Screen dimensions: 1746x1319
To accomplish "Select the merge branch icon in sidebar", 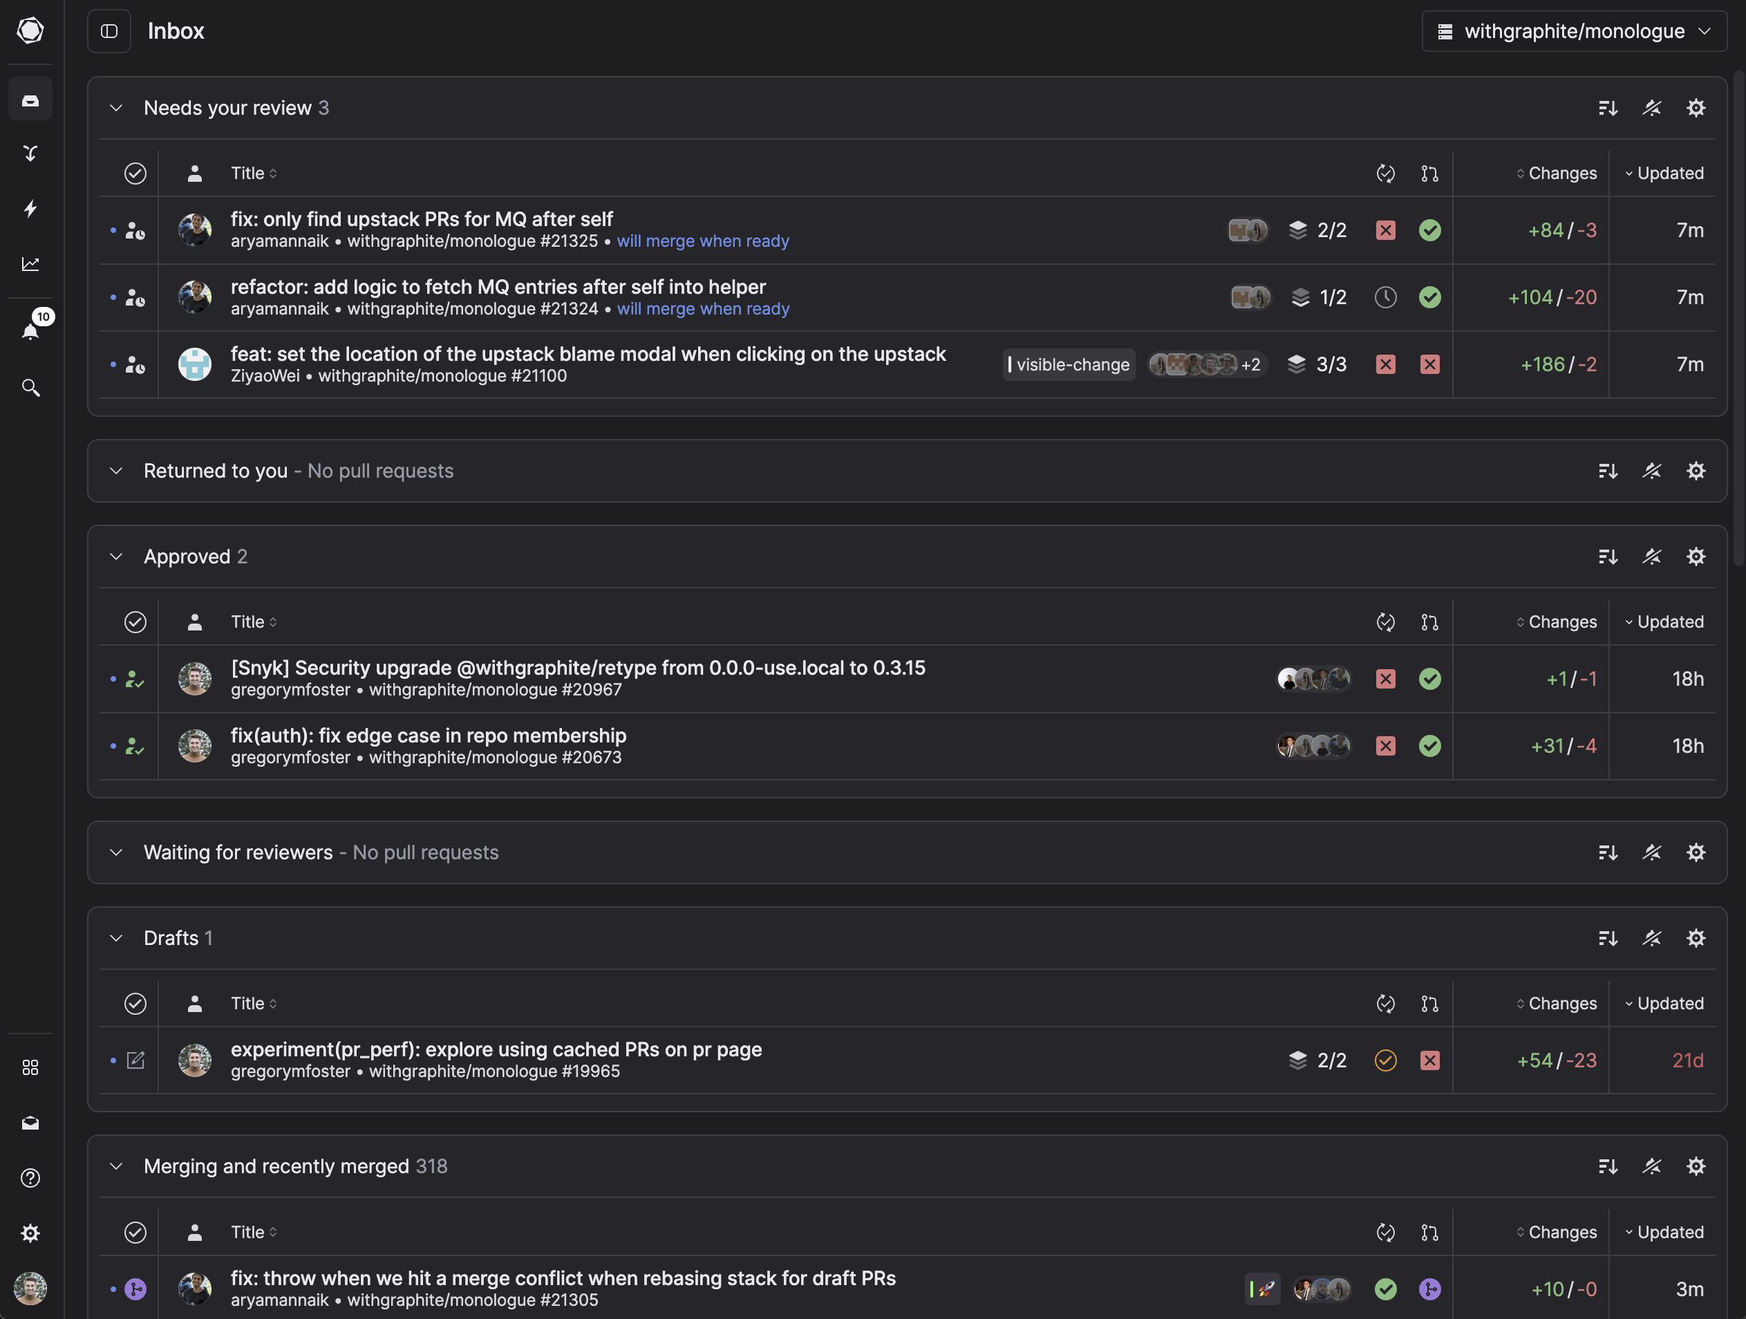I will coord(30,153).
